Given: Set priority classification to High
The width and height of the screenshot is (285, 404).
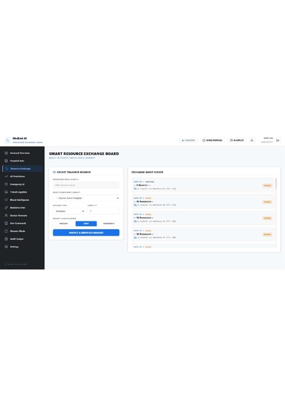Looking at the screenshot, I should click(x=86, y=224).
